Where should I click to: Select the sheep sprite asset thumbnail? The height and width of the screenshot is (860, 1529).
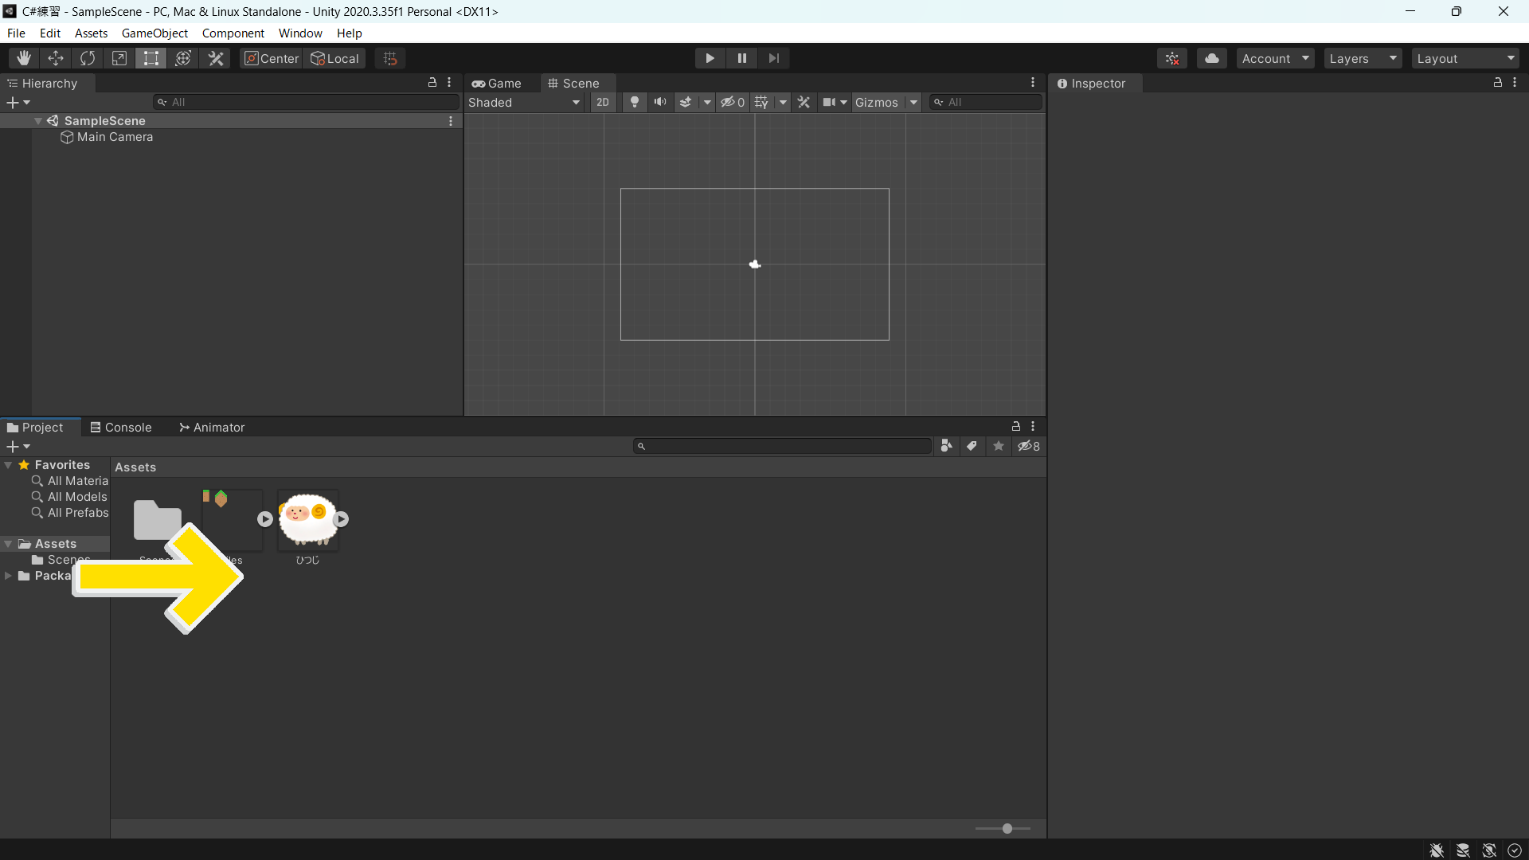pos(307,519)
